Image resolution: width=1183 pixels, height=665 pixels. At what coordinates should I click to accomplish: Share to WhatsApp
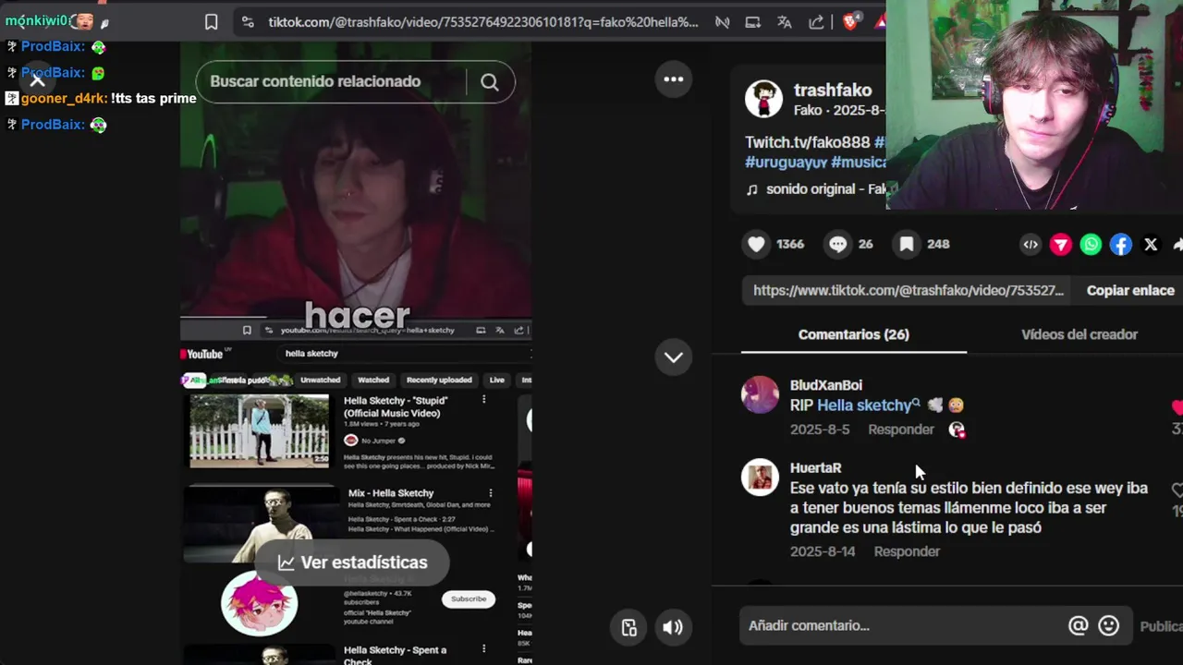point(1092,245)
